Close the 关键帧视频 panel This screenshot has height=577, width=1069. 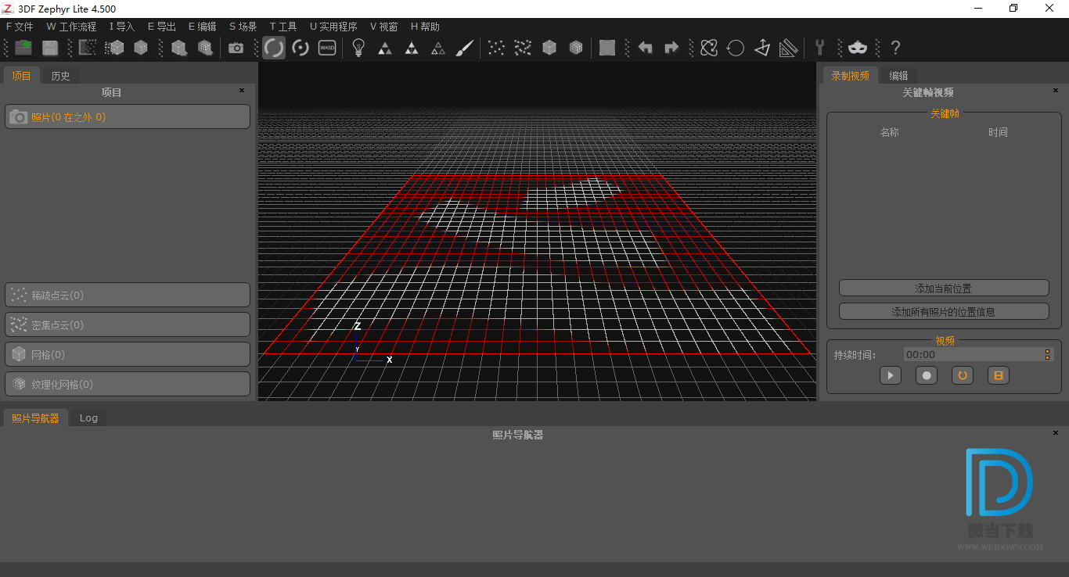coord(1055,91)
